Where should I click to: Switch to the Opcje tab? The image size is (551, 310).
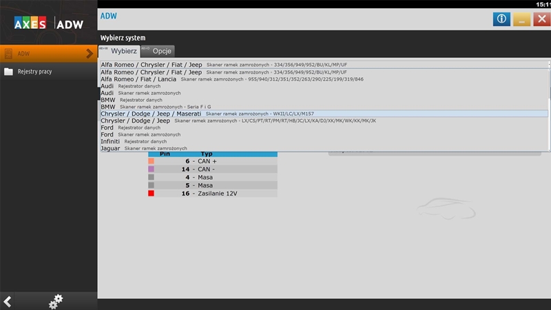pyautogui.click(x=158, y=51)
